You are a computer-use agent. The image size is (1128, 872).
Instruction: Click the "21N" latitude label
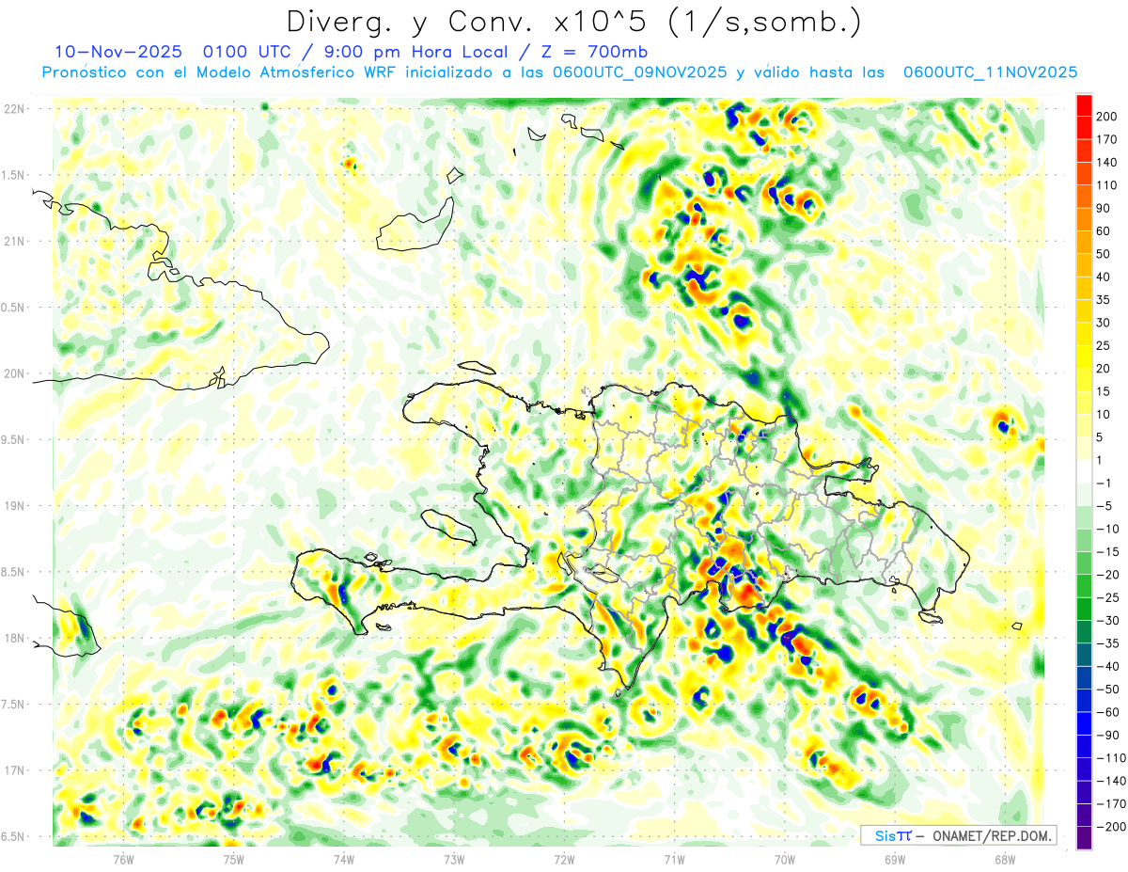pos(14,241)
